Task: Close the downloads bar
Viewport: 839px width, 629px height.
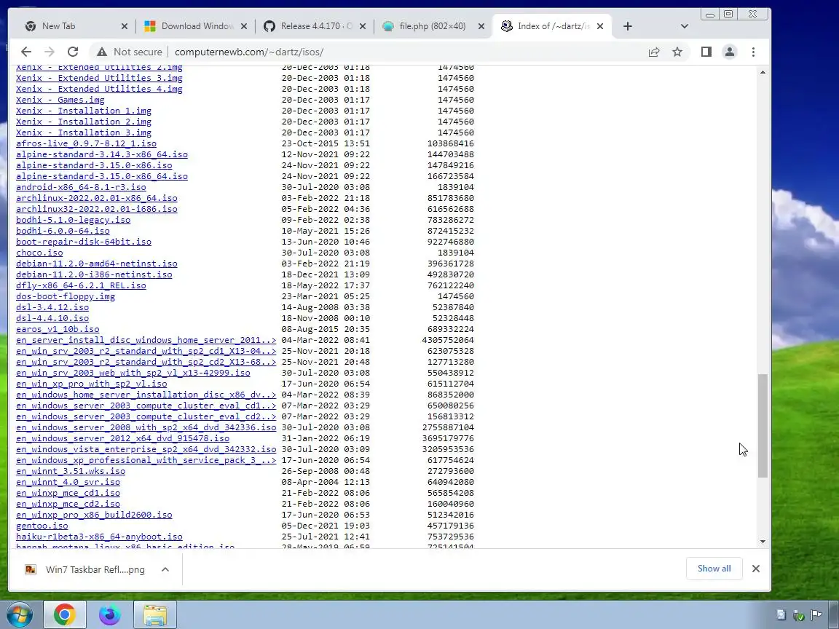Action: [755, 569]
